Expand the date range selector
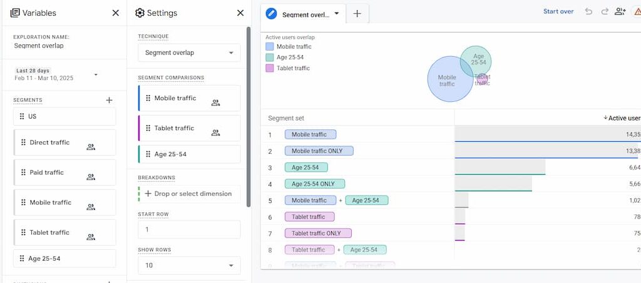 click(x=96, y=75)
